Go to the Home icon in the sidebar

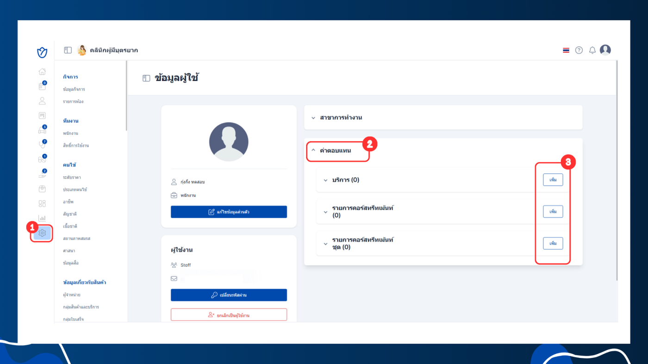pyautogui.click(x=42, y=72)
